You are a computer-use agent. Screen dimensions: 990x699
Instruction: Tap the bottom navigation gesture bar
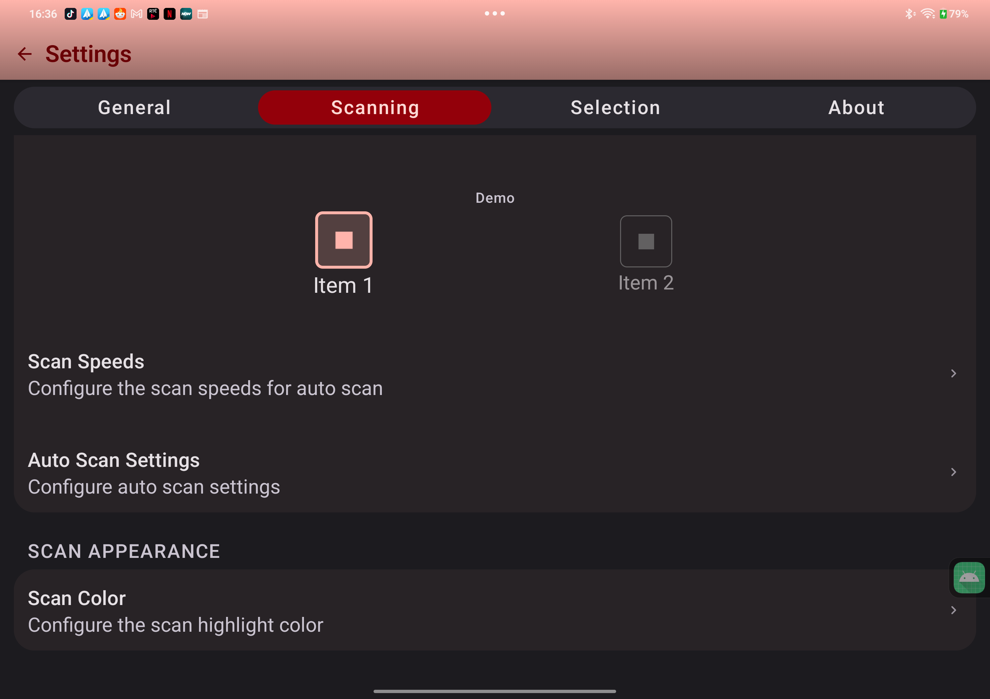[495, 691]
